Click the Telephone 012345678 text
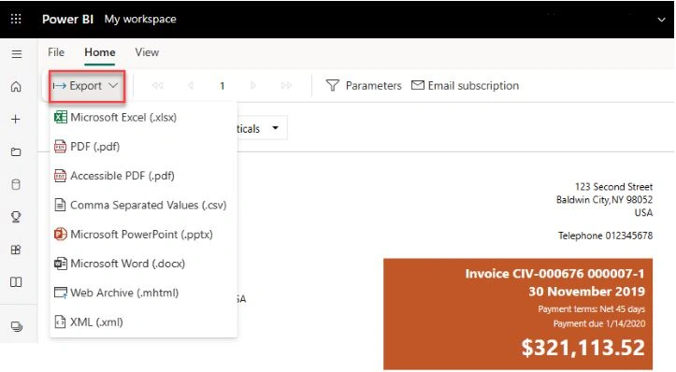 (x=605, y=236)
